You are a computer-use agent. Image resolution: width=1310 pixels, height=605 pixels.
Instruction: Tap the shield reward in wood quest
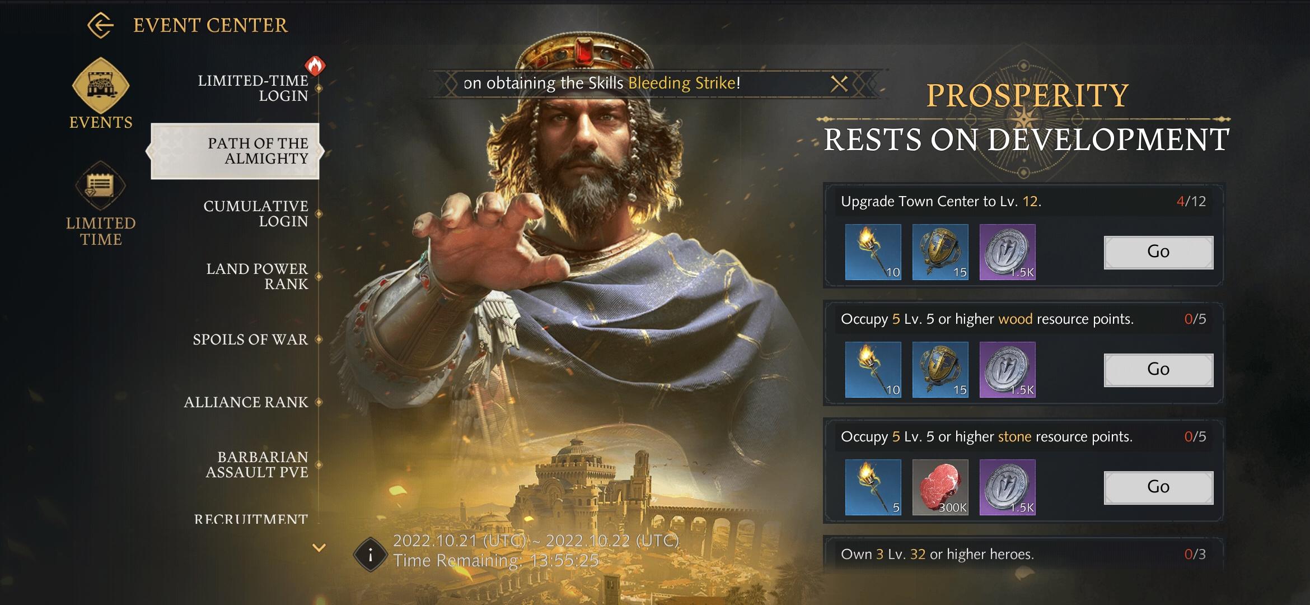coord(941,370)
